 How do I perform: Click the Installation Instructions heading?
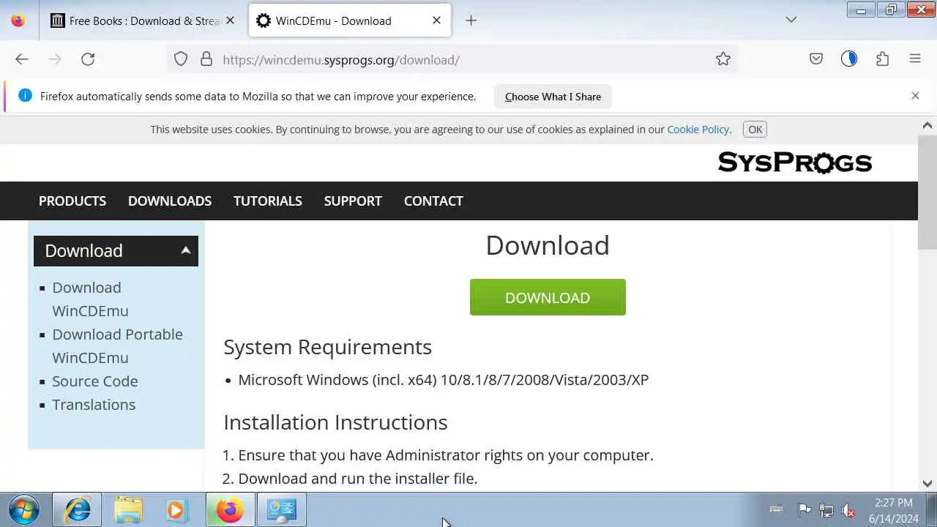coord(335,422)
